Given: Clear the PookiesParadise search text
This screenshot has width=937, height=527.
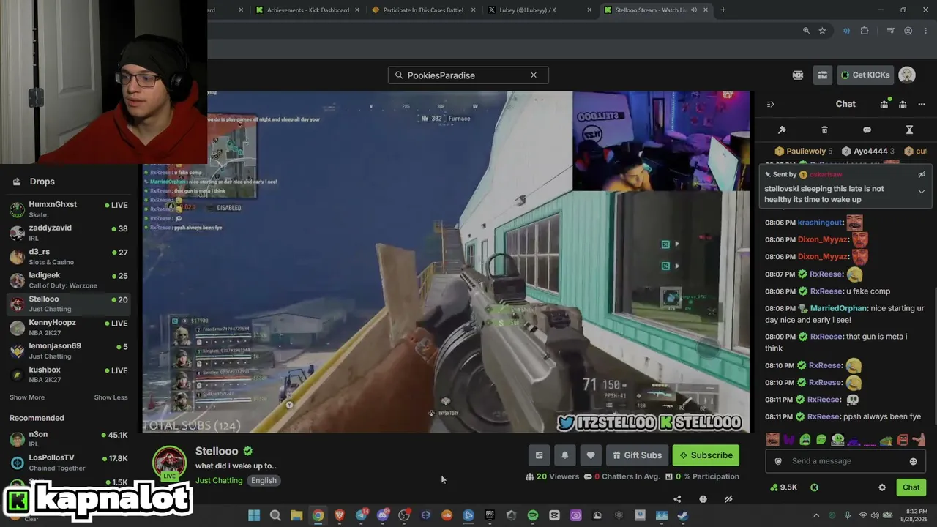Looking at the screenshot, I should [534, 75].
